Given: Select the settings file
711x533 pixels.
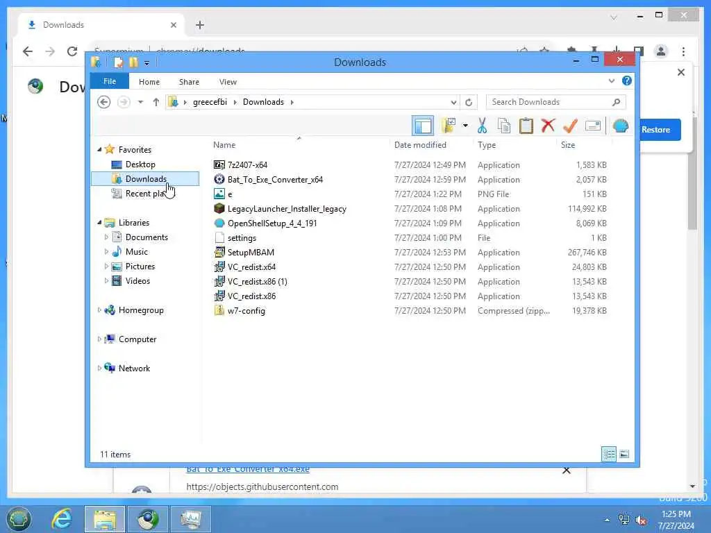Looking at the screenshot, I should (242, 238).
